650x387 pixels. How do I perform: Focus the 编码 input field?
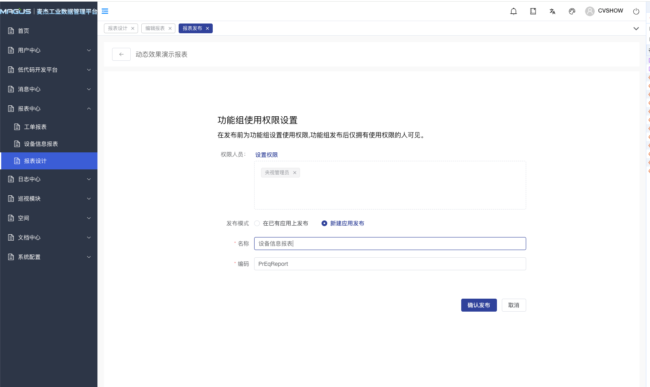[x=390, y=264]
